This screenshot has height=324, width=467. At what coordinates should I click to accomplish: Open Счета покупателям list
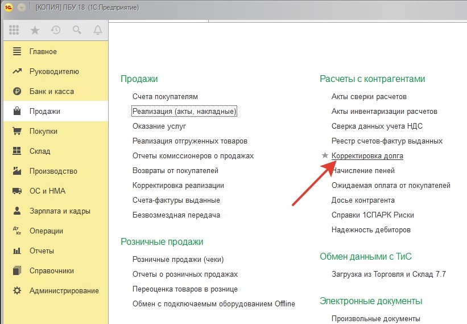165,96
